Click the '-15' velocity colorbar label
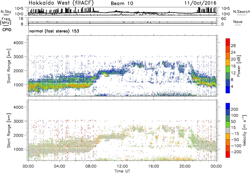250x173 pixels. coord(235,134)
